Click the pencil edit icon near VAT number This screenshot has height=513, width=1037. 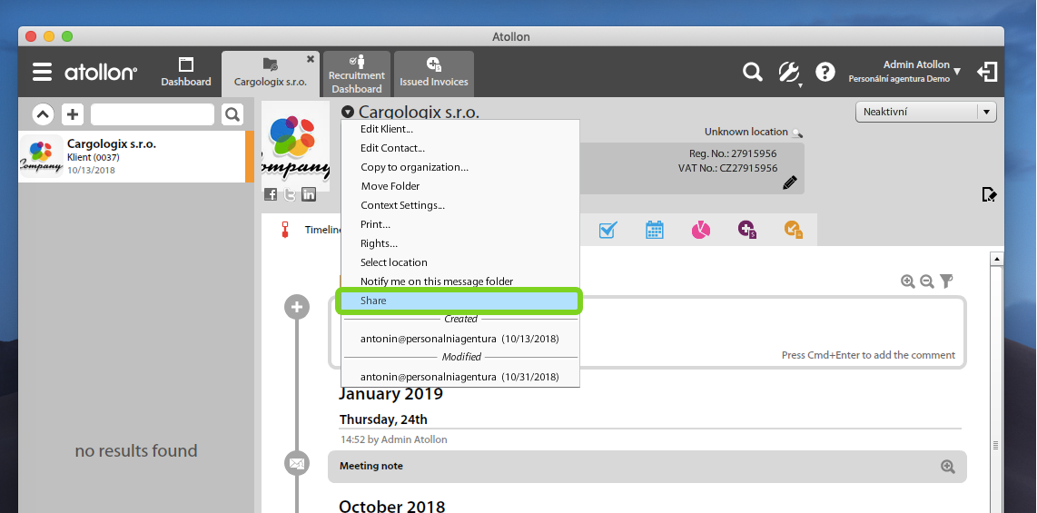(x=790, y=183)
